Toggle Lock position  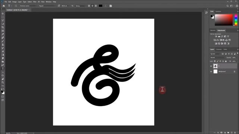pos(220,61)
